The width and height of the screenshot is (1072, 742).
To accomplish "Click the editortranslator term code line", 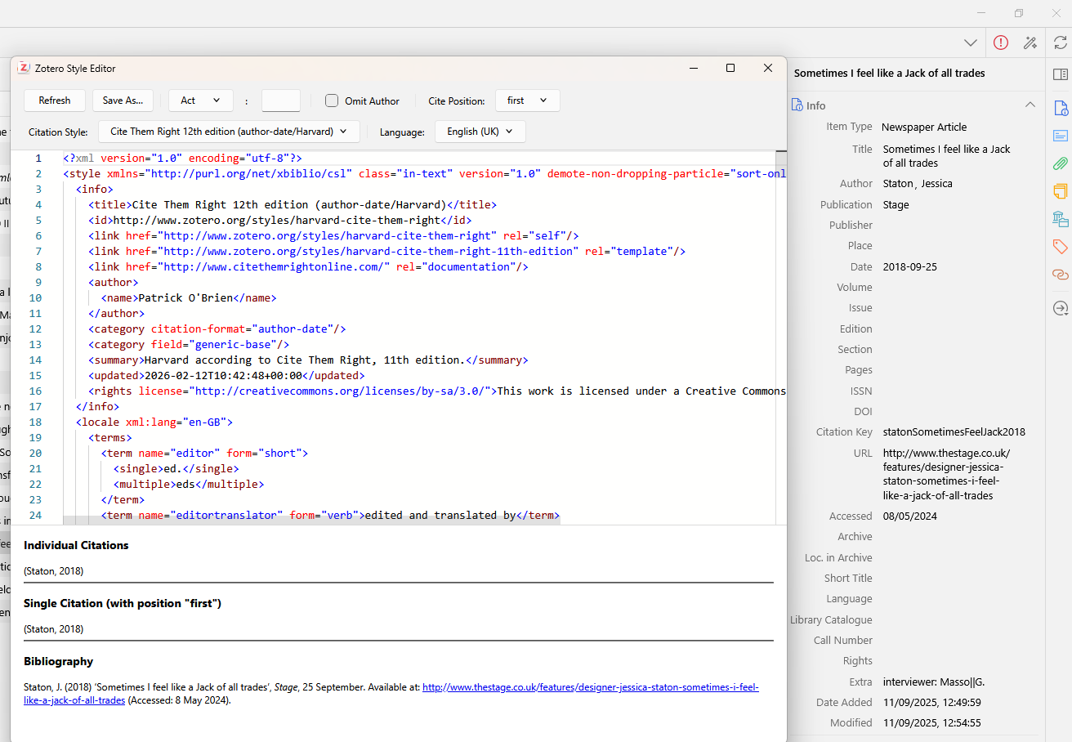I will click(x=330, y=515).
